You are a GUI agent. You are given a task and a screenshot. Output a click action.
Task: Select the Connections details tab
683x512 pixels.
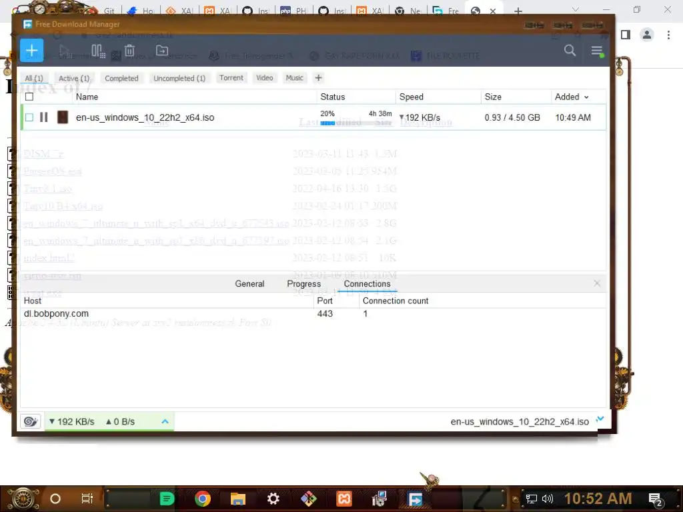(x=368, y=284)
